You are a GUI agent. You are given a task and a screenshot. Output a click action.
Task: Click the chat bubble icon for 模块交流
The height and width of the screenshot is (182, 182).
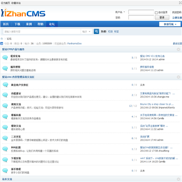[x=5, y=127]
